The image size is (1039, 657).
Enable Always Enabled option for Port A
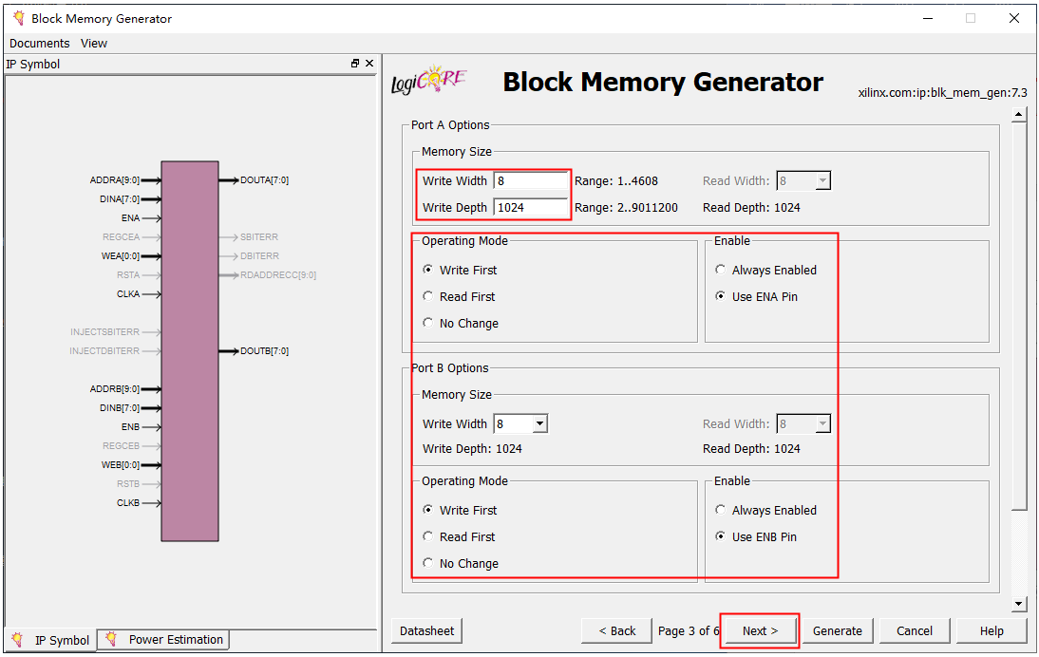[x=721, y=270]
